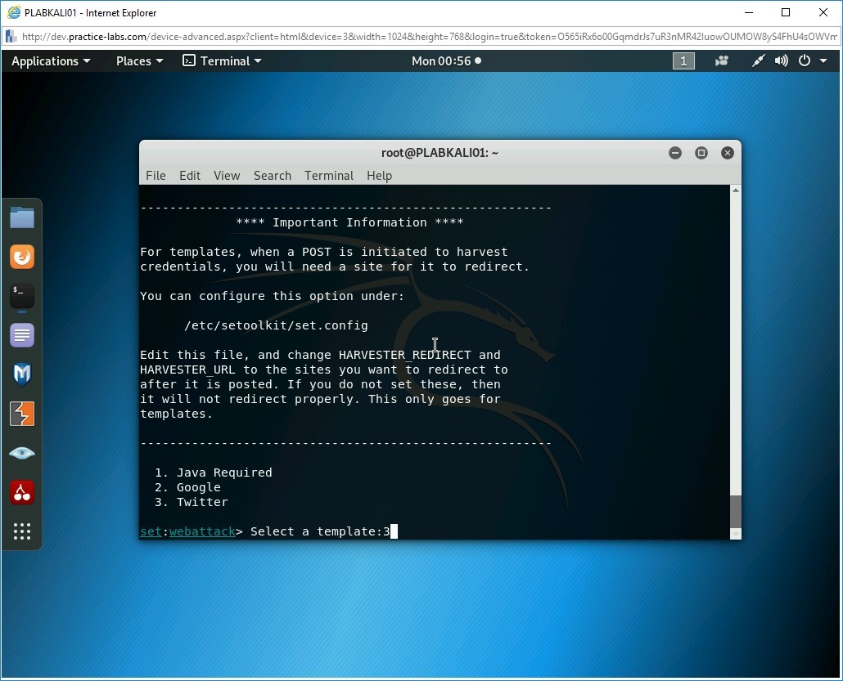Expand the Places menu
843x681 pixels.
pos(139,60)
